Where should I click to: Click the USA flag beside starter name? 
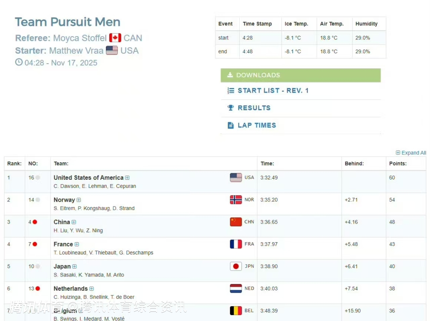tap(112, 51)
